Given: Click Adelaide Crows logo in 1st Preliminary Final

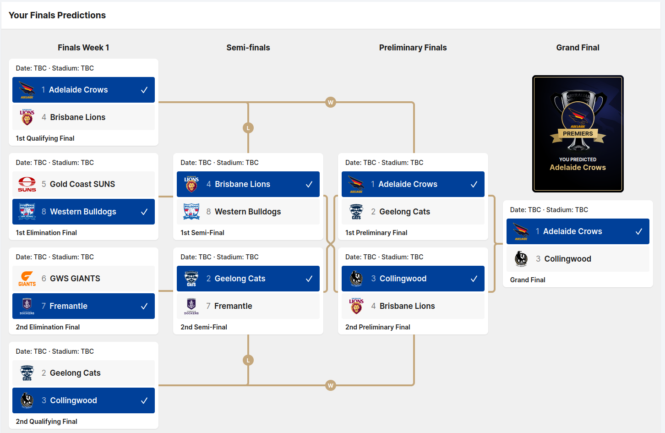Looking at the screenshot, I should pos(356,184).
